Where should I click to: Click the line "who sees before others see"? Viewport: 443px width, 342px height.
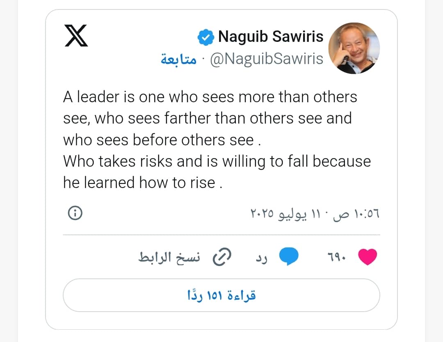162,140
